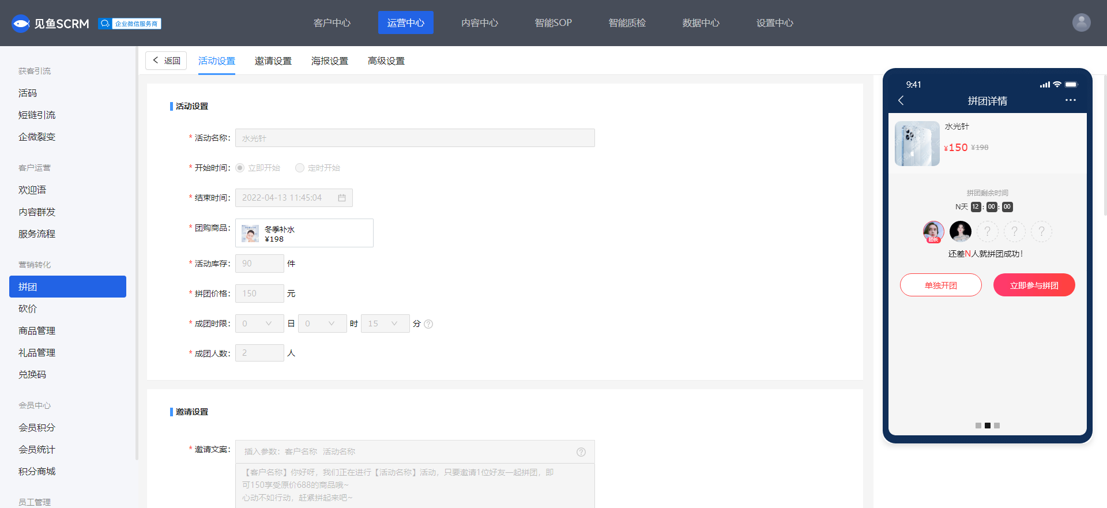Open 砍价 in left sidebar
The width and height of the screenshot is (1107, 508).
pyautogui.click(x=28, y=309)
